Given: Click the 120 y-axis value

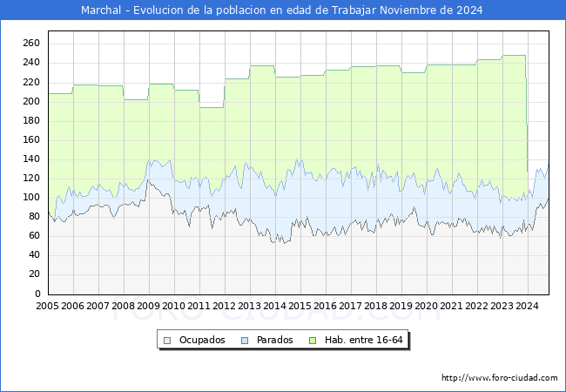Looking at the screenshot, I should pos(31,179).
